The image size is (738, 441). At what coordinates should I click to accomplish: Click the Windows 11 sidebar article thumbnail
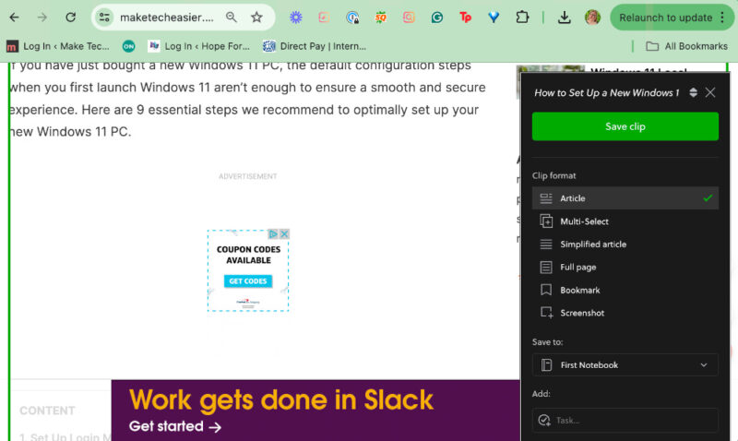(550, 69)
